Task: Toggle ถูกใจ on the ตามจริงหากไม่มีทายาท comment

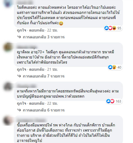Action: coord(22,103)
